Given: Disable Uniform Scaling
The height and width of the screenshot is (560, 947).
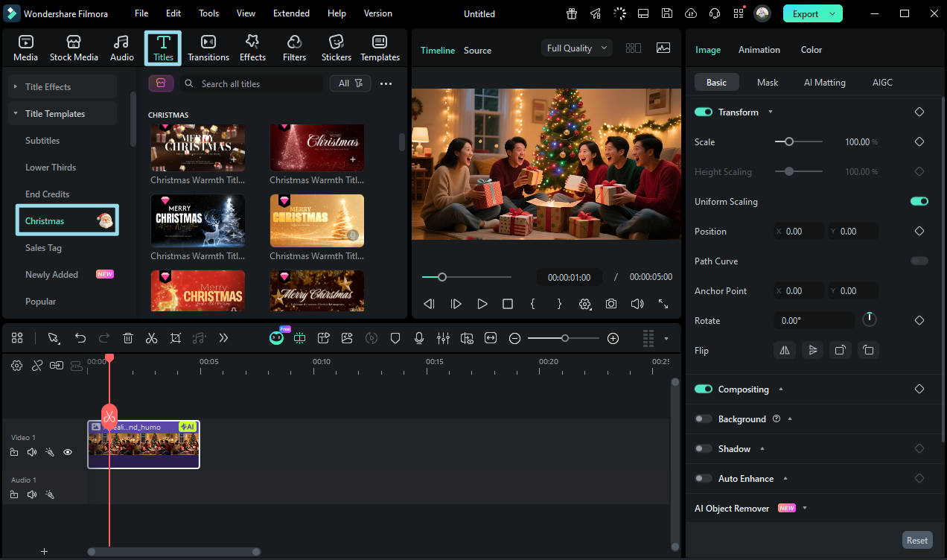Looking at the screenshot, I should point(919,201).
